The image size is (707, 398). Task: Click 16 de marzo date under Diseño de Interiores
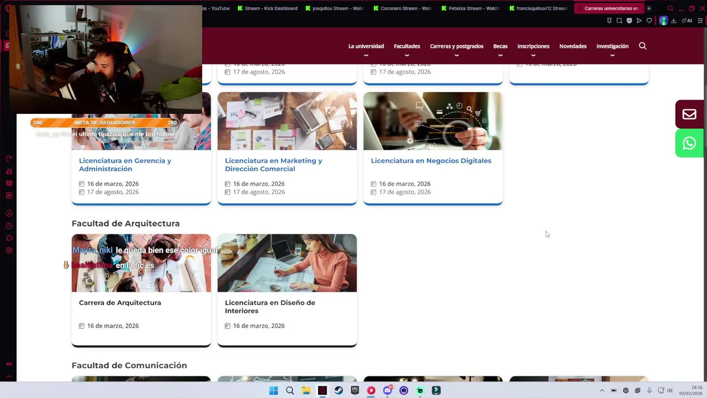258,326
